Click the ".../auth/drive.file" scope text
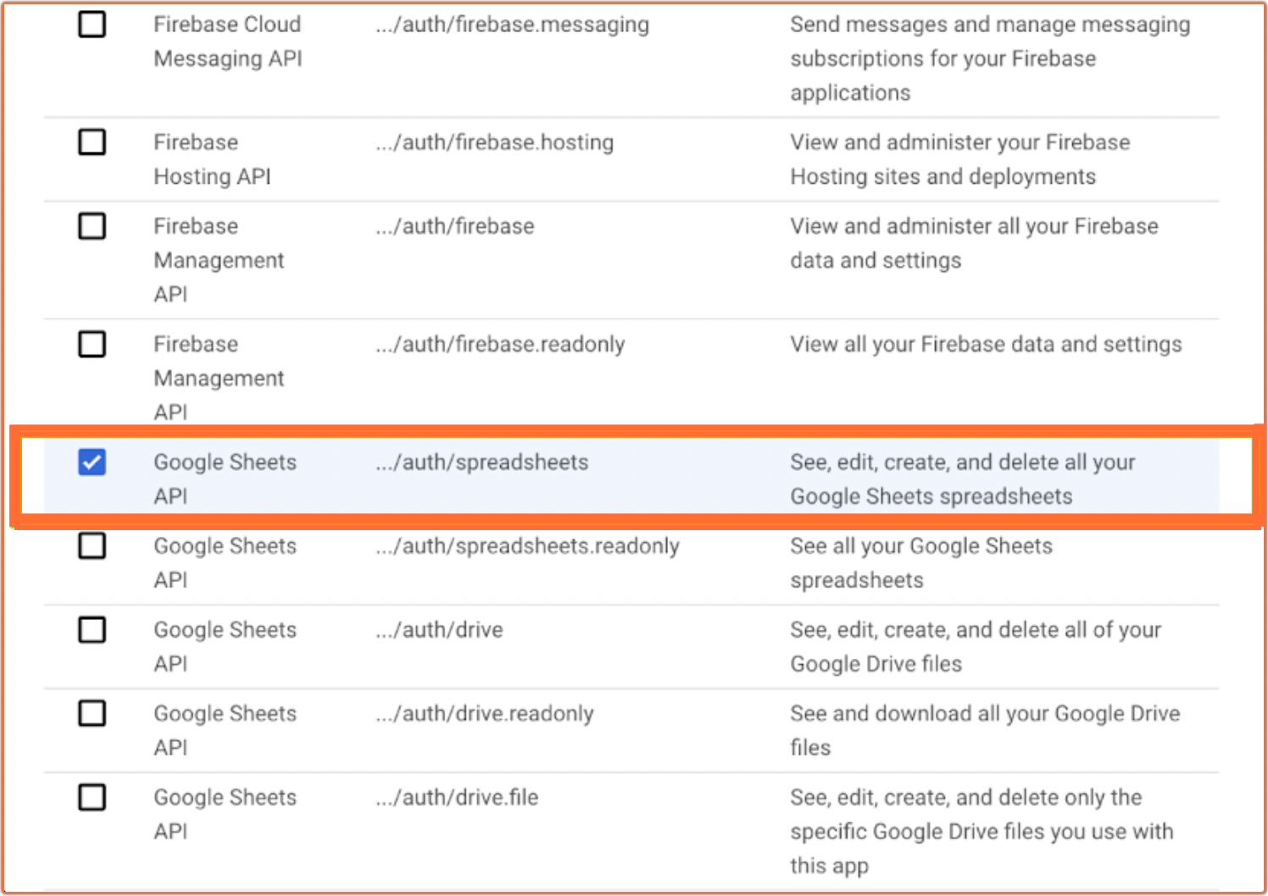The height and width of the screenshot is (896, 1268). [x=457, y=798]
